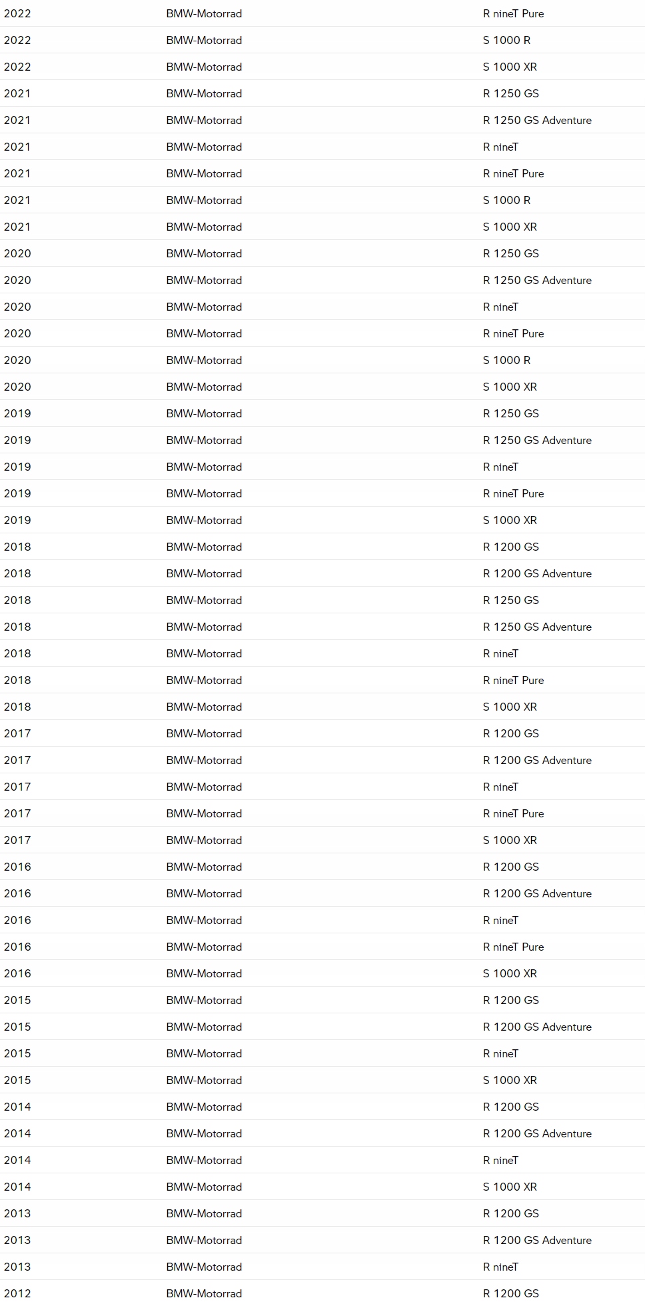Click the 2014 R nineT model cell
The height and width of the screenshot is (1306, 645).
pos(500,1160)
